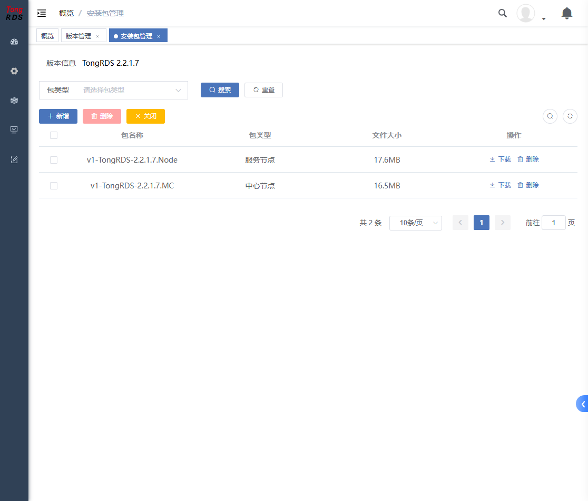The width and height of the screenshot is (588, 501).
Task: Open the dashboard icon in sidebar
Action: [x=14, y=42]
